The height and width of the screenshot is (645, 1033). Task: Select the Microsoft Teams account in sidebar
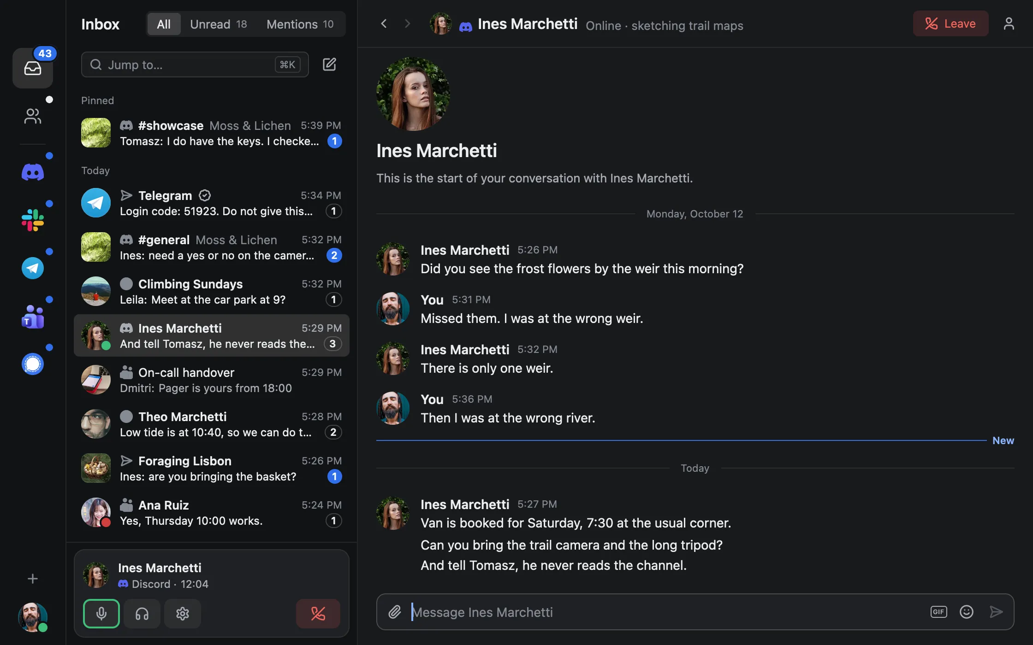pos(33,316)
